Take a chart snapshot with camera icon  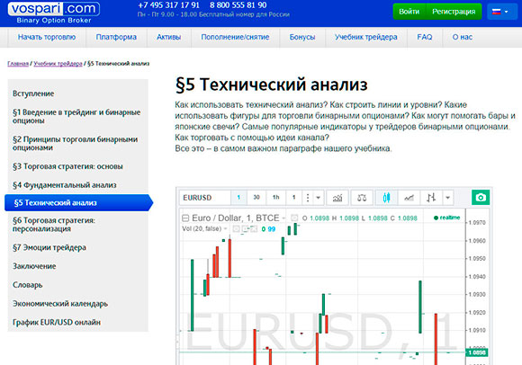coord(481,198)
